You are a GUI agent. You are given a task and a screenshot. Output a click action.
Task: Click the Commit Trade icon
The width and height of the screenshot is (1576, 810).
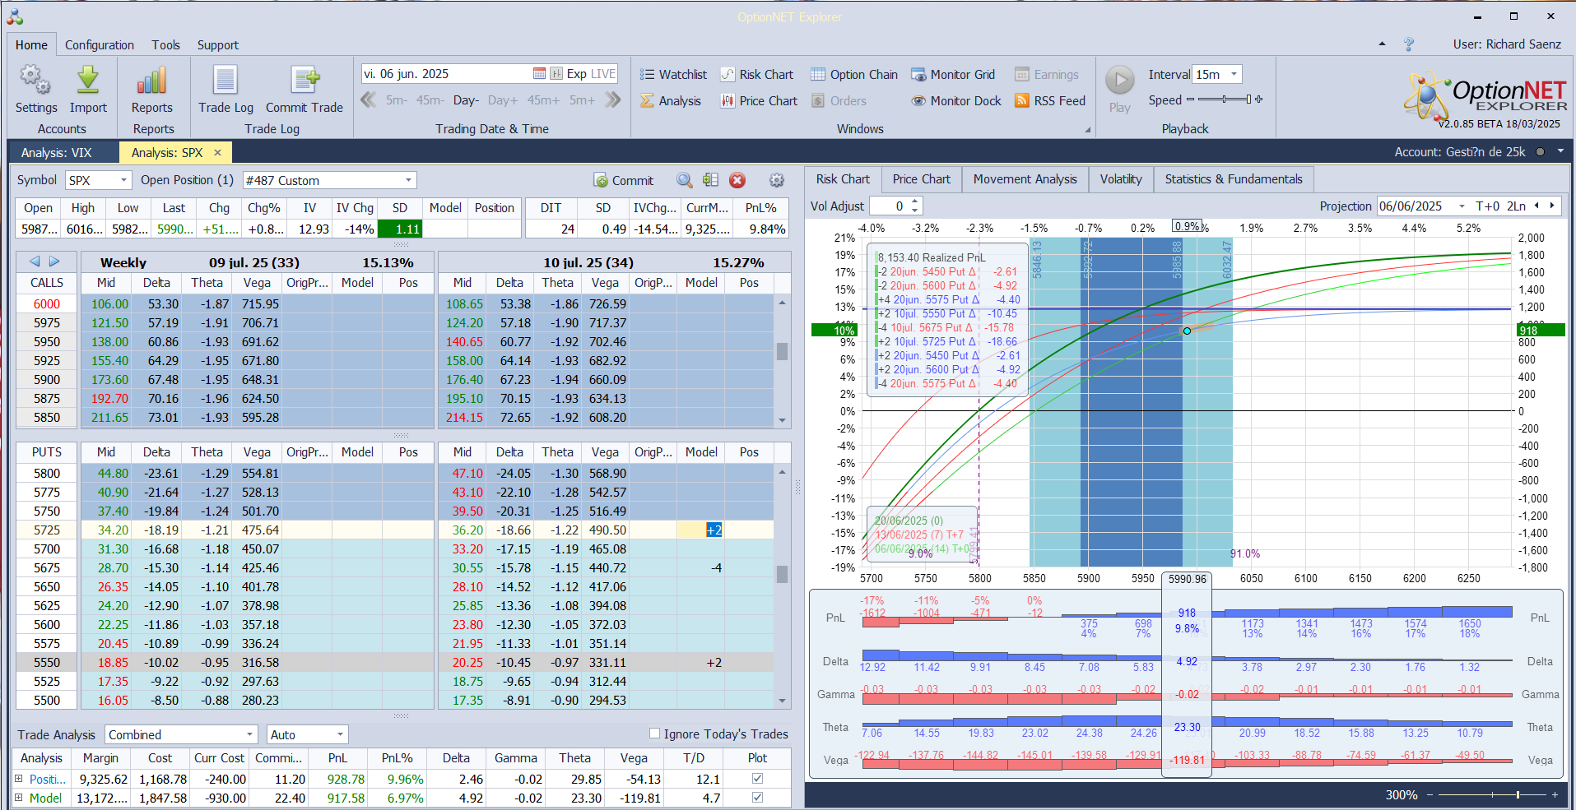(x=304, y=81)
